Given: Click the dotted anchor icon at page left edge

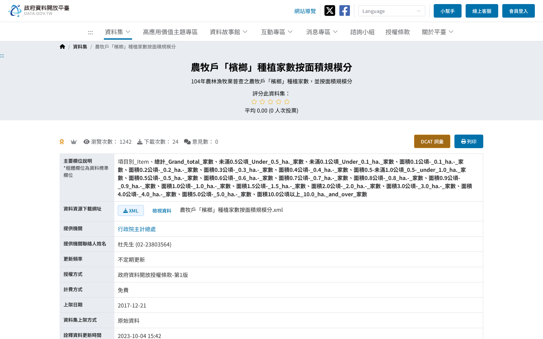Looking at the screenshot, I should pos(2,56).
